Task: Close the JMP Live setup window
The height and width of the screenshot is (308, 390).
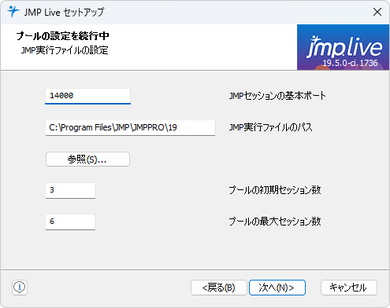Action: [377, 12]
